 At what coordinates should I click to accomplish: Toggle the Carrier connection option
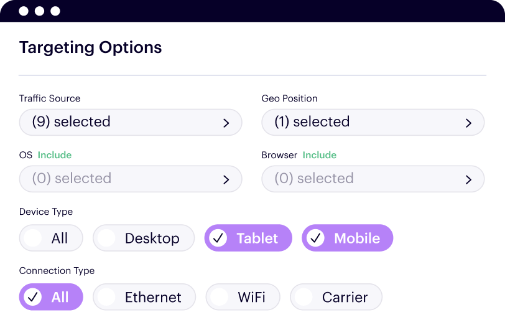336,297
